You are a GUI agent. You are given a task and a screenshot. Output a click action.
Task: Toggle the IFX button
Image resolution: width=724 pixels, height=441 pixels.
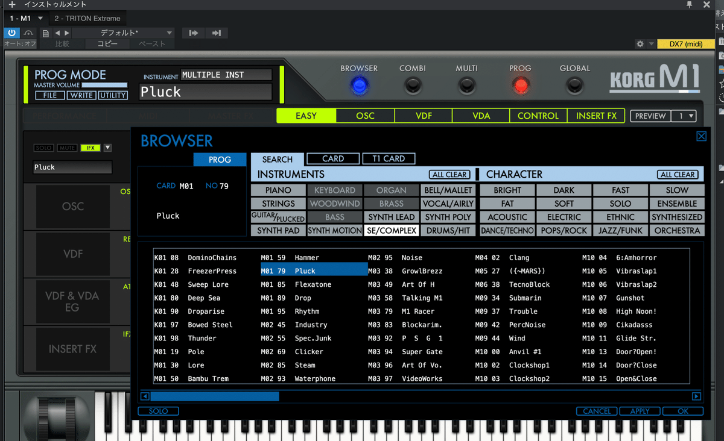click(x=91, y=148)
